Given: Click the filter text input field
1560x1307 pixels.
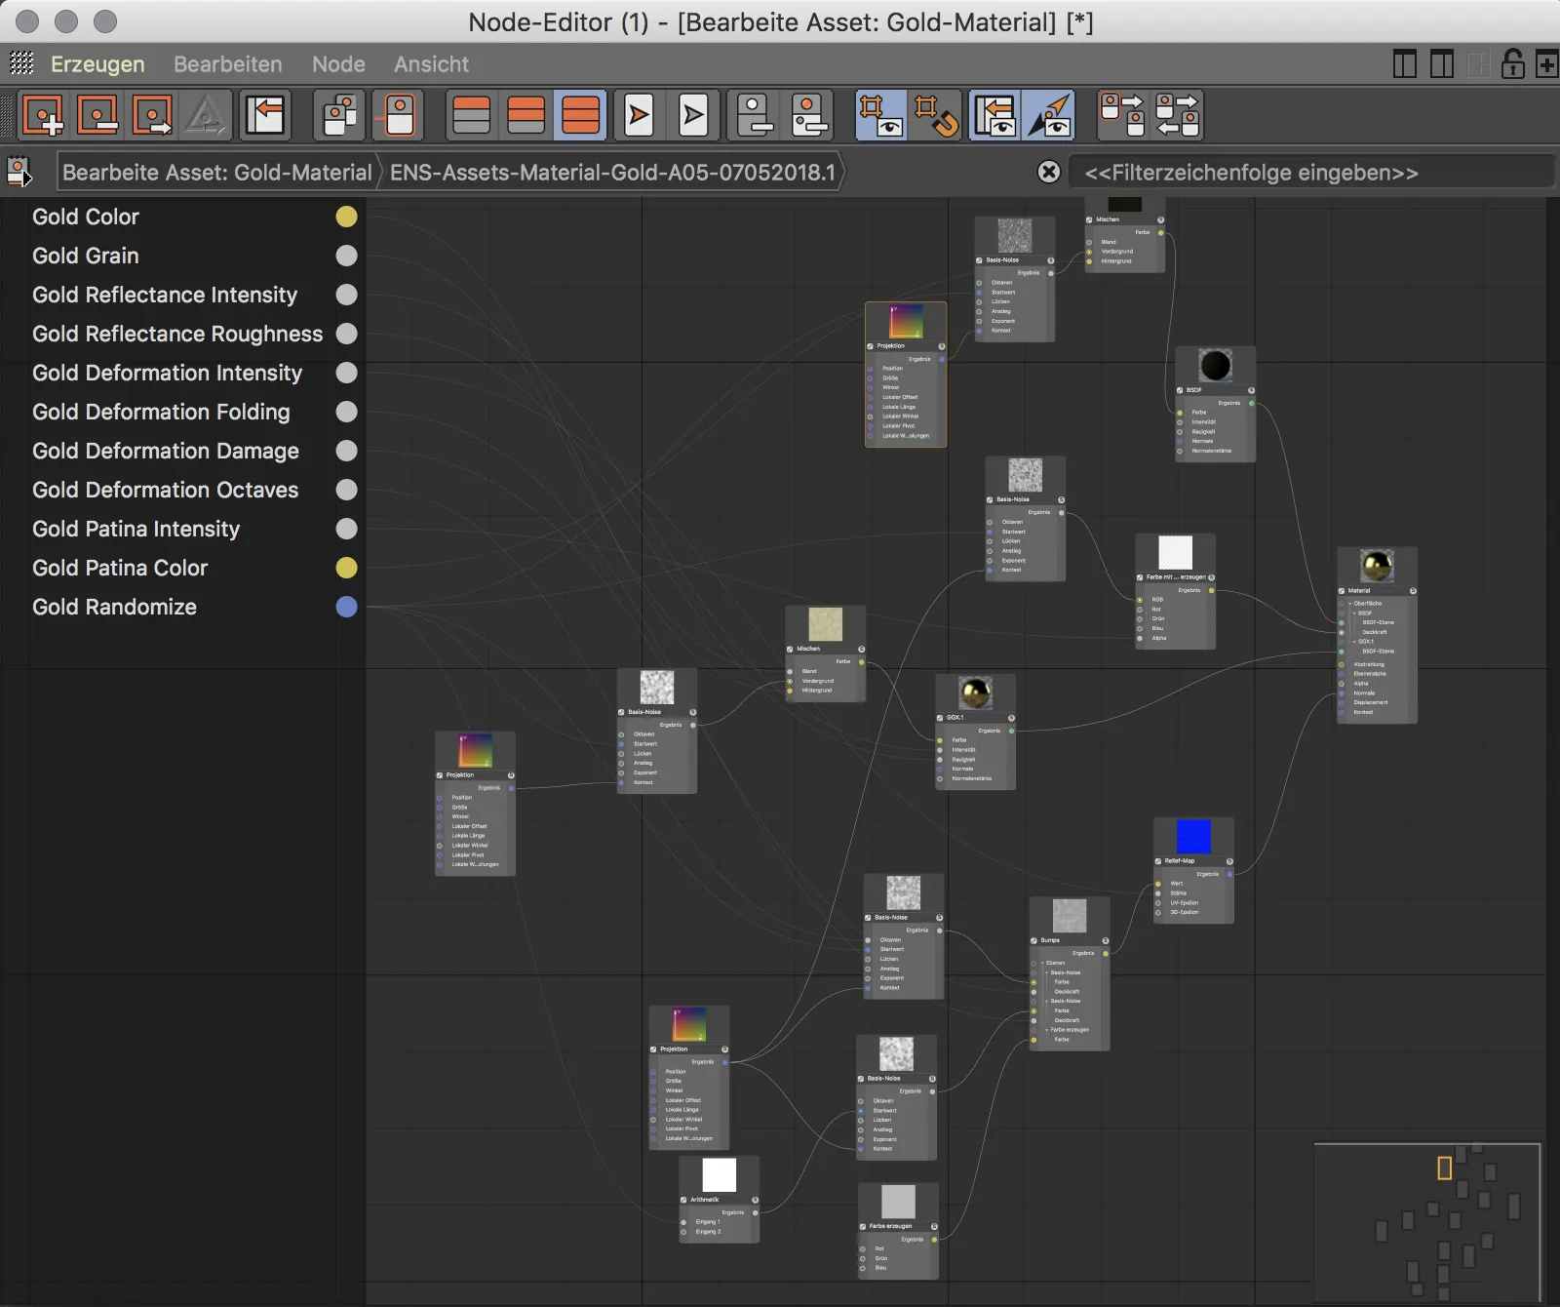Looking at the screenshot, I should point(1310,172).
